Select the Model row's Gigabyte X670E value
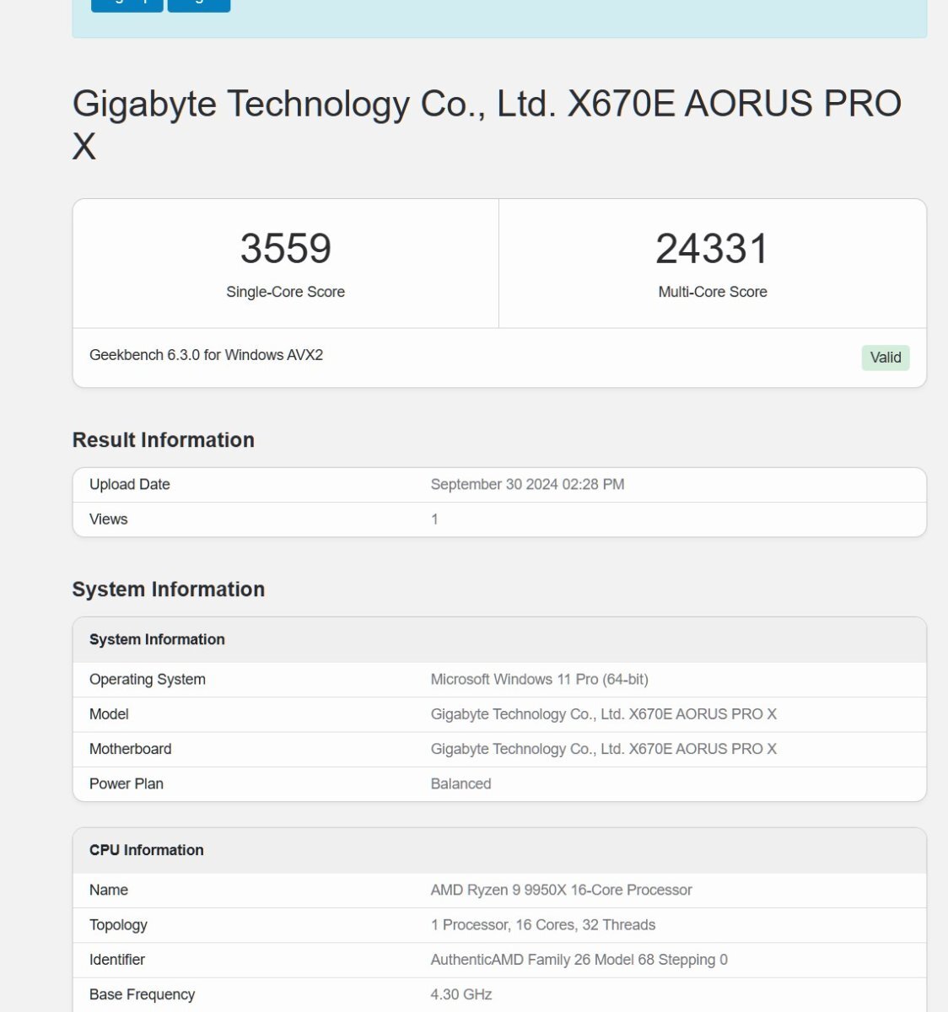Viewport: 948px width, 1012px height. point(604,714)
